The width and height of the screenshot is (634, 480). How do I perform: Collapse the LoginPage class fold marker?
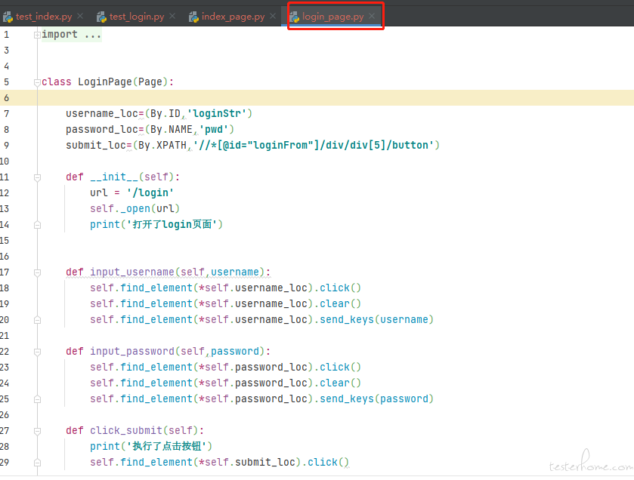click(37, 82)
